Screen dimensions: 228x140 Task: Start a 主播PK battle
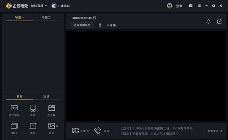81,131
